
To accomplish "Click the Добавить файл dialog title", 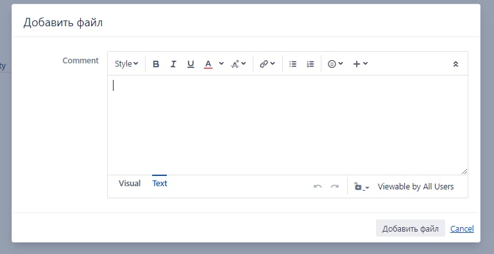I will 63,23.
